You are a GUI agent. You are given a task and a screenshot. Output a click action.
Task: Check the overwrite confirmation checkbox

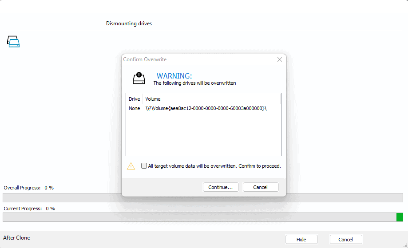click(144, 165)
